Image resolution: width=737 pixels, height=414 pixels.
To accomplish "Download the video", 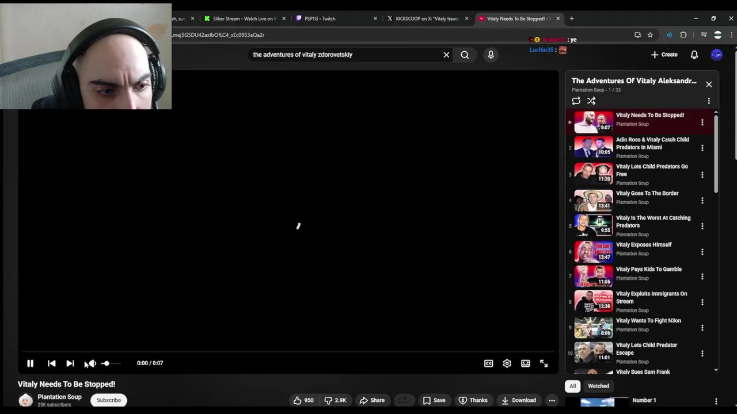I will [x=519, y=400].
